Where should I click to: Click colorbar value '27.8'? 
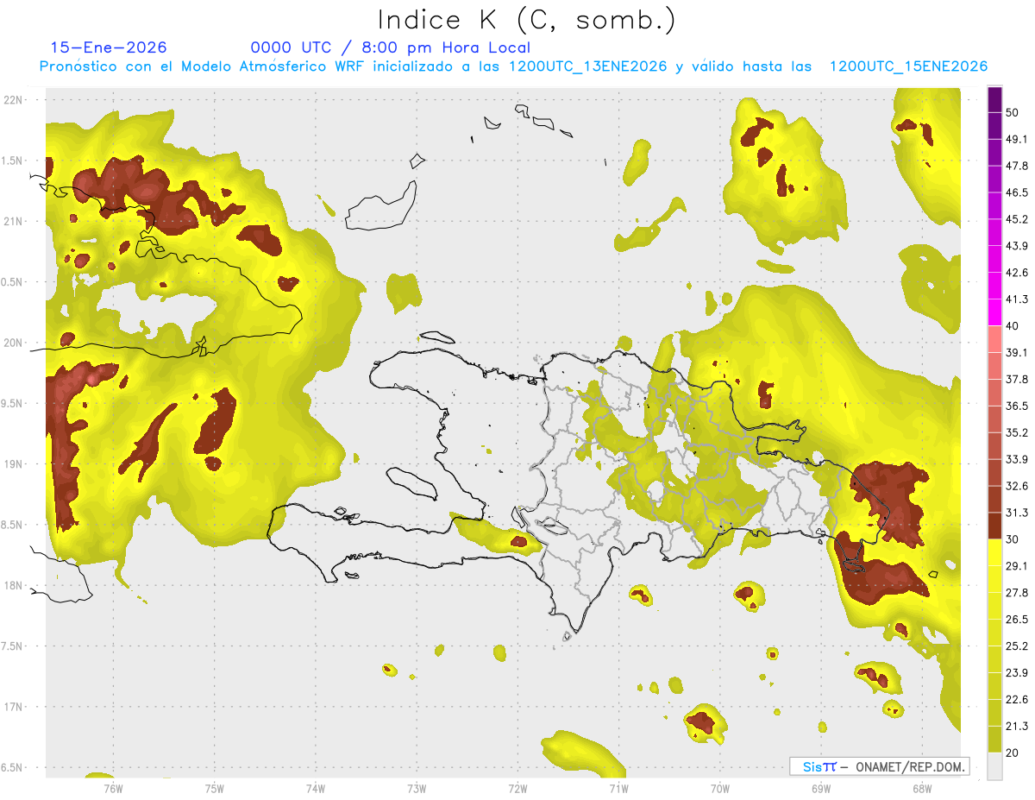tap(1017, 593)
